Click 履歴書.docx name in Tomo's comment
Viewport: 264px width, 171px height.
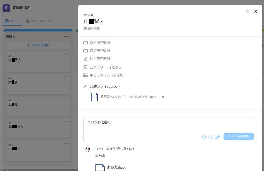coord(116,168)
